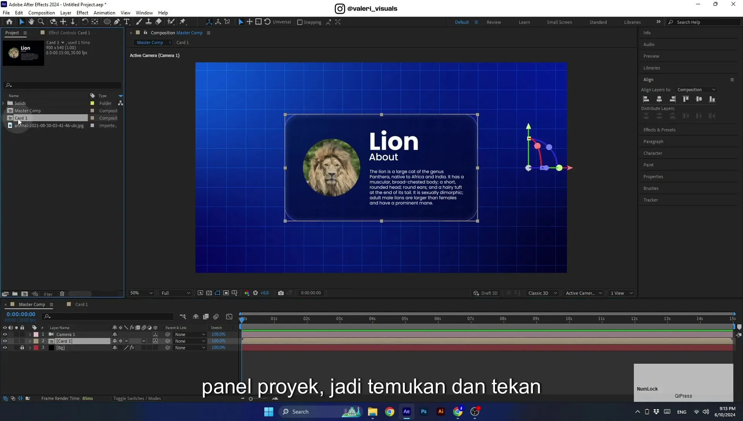Viewport: 743px width, 421px height.
Task: Click the Home icon in the toolbar
Action: (9, 22)
